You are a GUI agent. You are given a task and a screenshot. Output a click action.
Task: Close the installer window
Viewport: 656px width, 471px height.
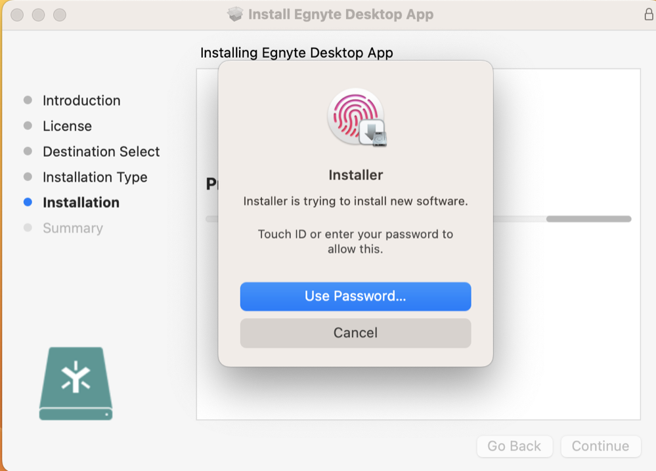[17, 14]
